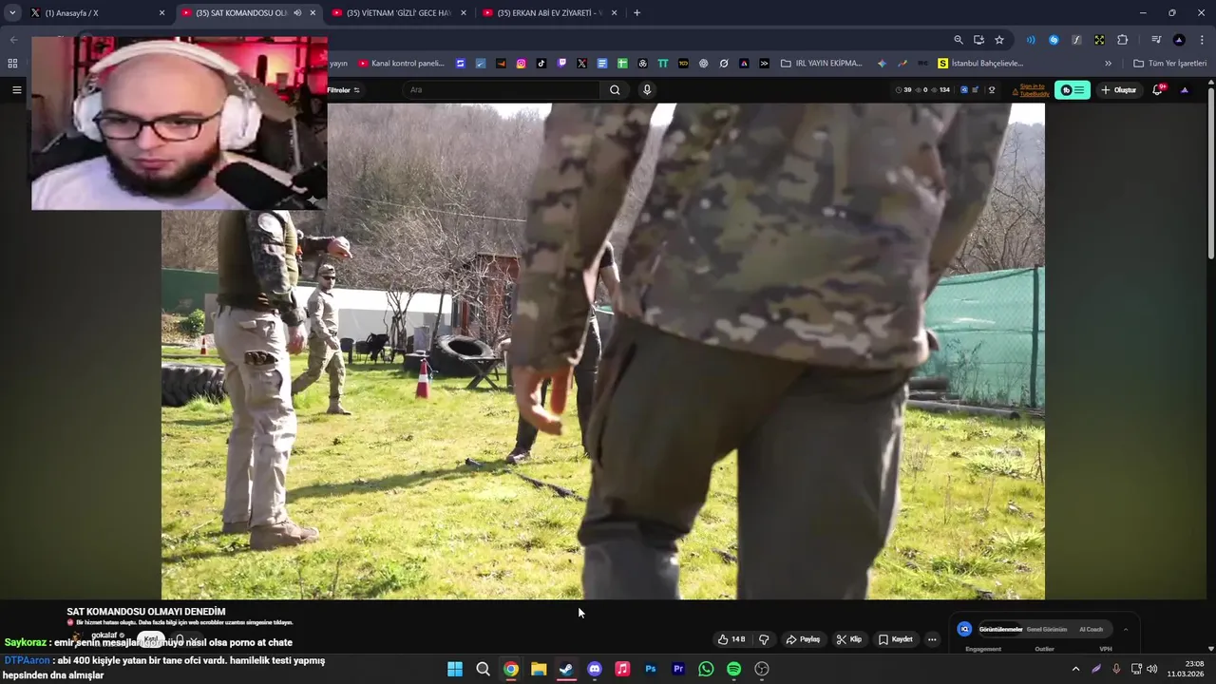Show hidden system tray icons
The image size is (1216, 684).
[1075, 669]
